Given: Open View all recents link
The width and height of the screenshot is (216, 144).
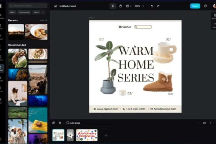Looking at the screenshot, I should click(x=43, y=20).
